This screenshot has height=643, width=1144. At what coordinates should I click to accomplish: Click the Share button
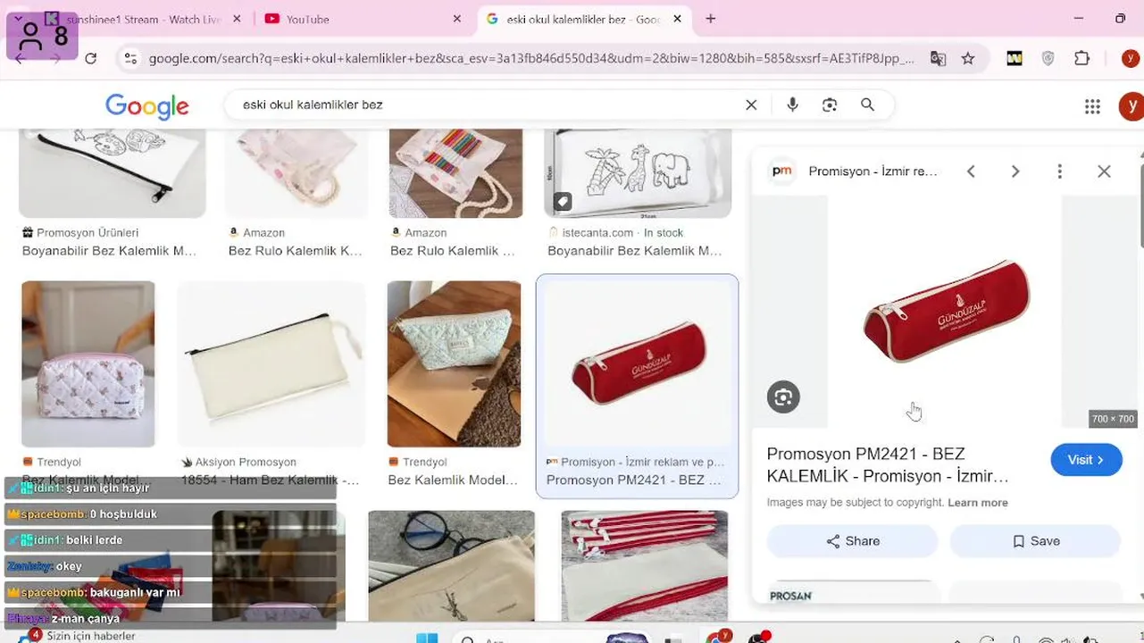point(852,541)
